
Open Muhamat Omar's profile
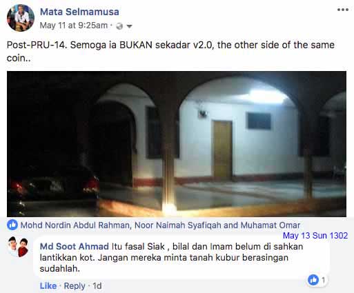(271, 225)
